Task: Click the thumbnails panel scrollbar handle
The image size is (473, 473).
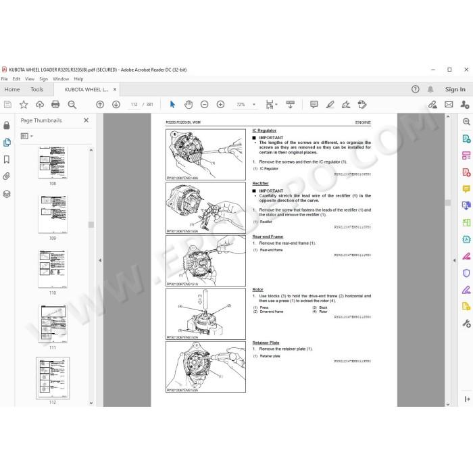Action: pos(91,225)
